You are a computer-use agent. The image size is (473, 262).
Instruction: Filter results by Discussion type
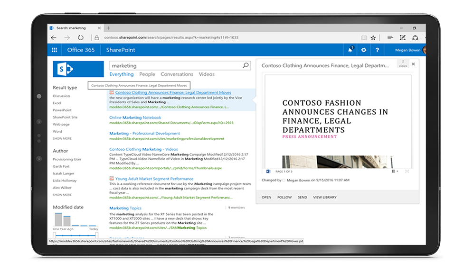pyautogui.click(x=61, y=96)
